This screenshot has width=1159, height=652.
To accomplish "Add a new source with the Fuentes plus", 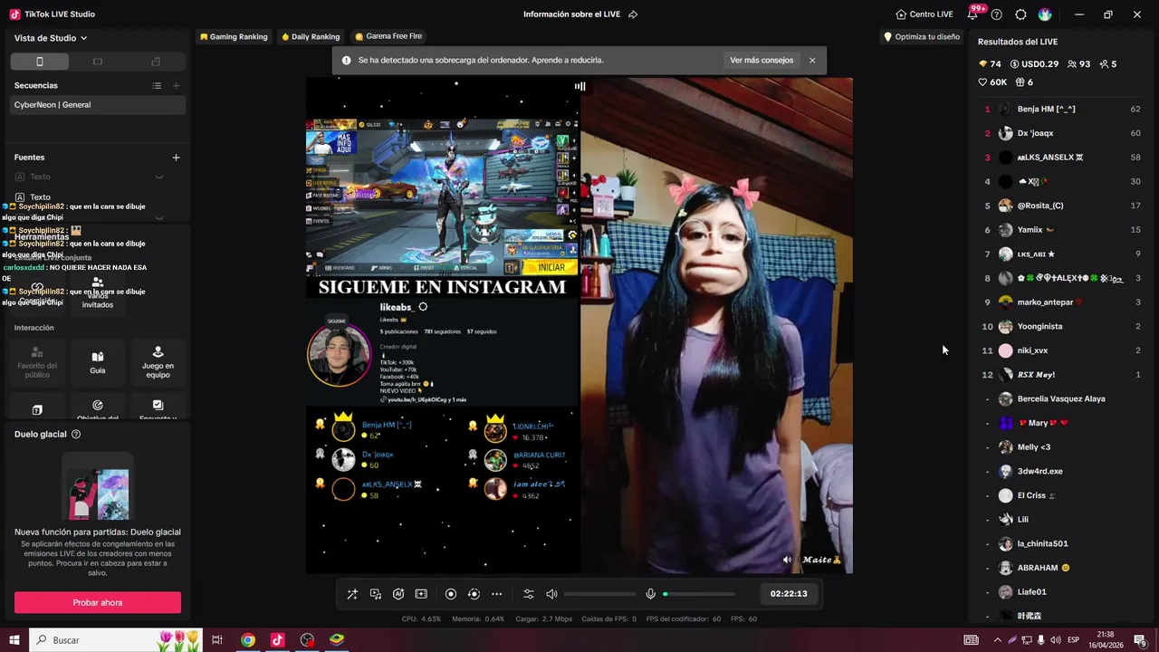I will point(176,157).
